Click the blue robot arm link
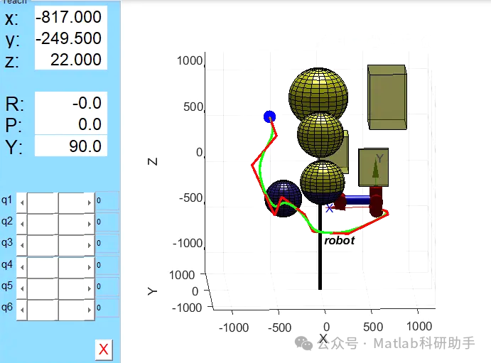The width and height of the screenshot is (491, 363). (x=357, y=200)
